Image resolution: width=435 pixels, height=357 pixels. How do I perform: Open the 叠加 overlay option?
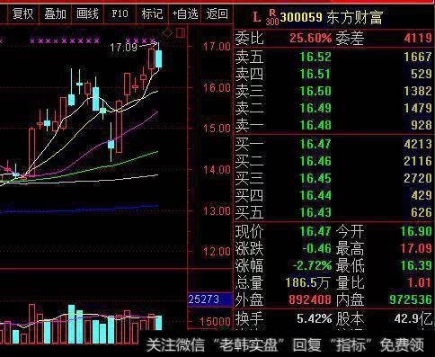[x=55, y=13]
